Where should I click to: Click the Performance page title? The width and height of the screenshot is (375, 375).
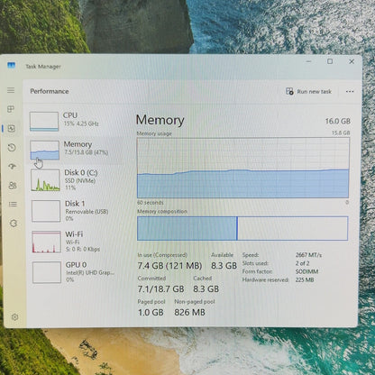[x=50, y=91]
